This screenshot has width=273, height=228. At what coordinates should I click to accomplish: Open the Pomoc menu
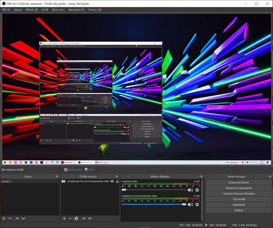(95, 10)
